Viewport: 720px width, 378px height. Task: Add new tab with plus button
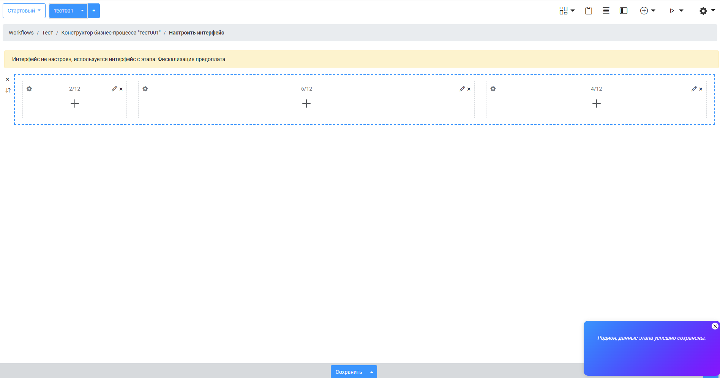[x=94, y=11]
